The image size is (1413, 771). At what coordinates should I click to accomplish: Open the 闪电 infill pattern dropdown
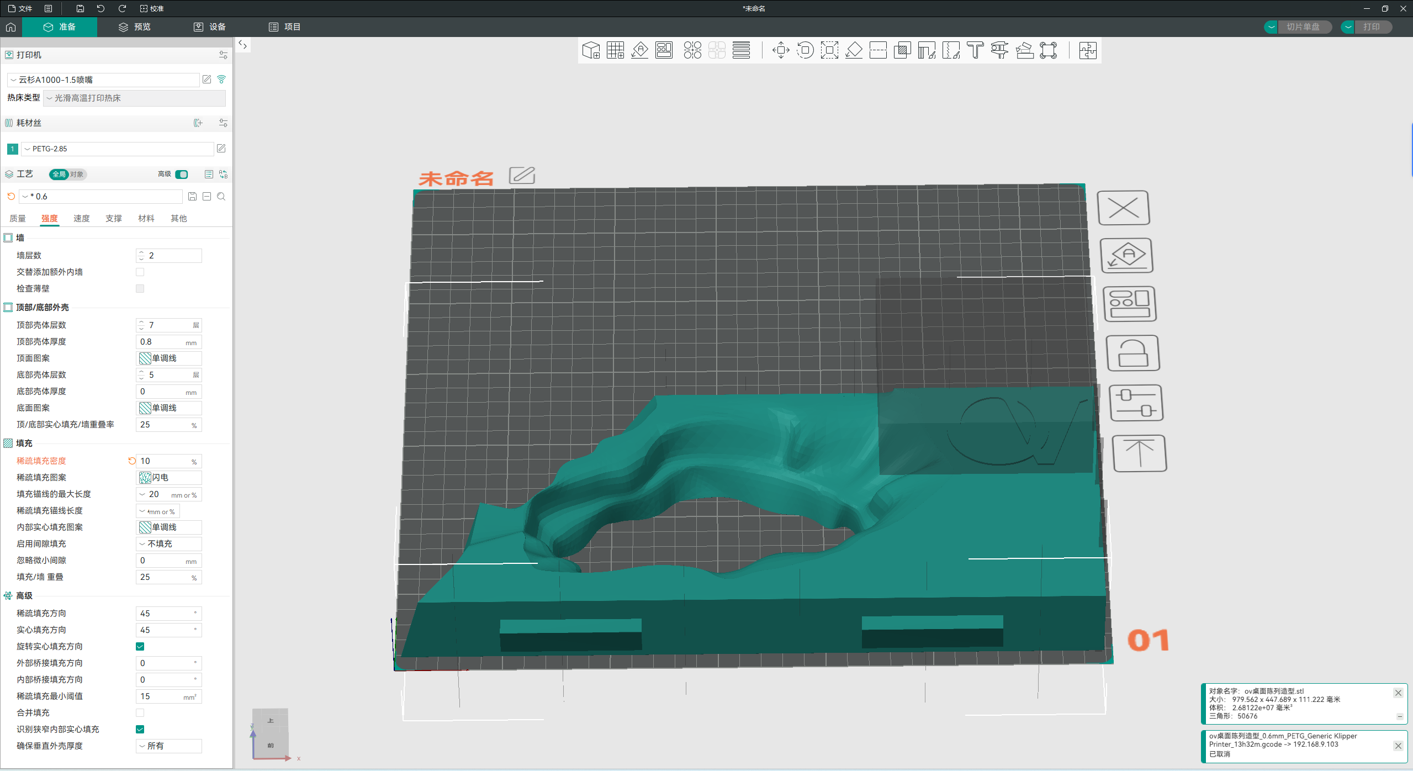[x=168, y=477]
